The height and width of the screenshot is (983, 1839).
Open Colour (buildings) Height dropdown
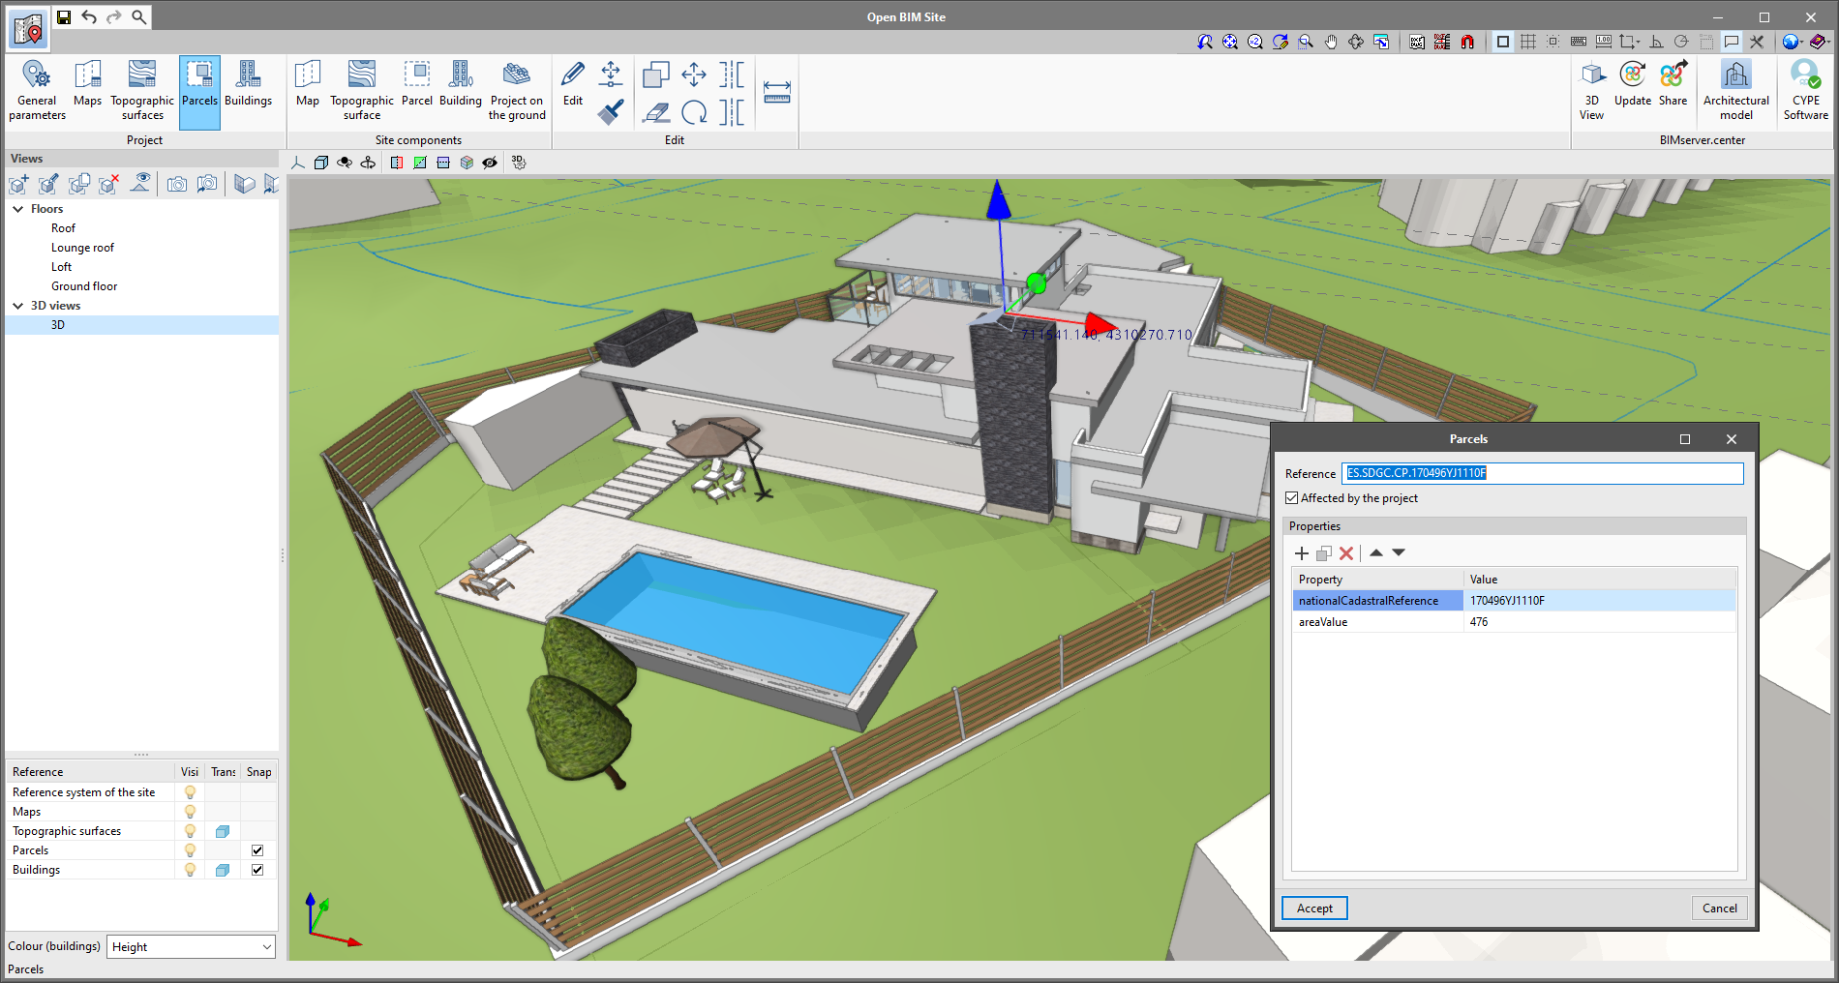click(191, 947)
